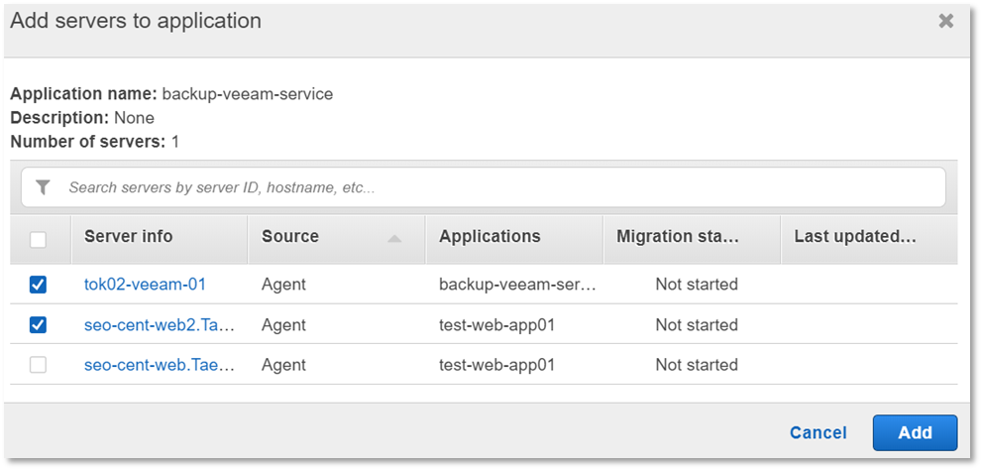Sort by Last updated column header

point(854,237)
